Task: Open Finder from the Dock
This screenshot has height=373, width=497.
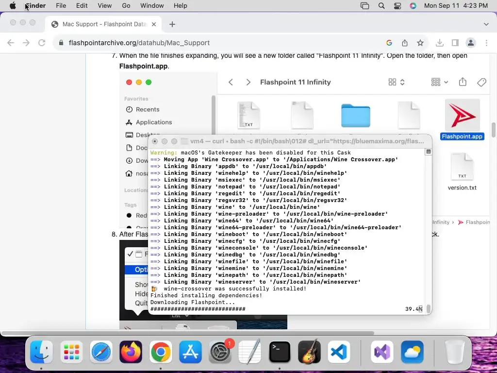Action: coord(41,352)
